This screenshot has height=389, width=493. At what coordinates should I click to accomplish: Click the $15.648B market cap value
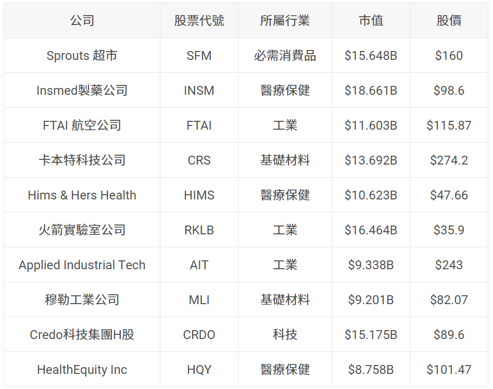[371, 56]
